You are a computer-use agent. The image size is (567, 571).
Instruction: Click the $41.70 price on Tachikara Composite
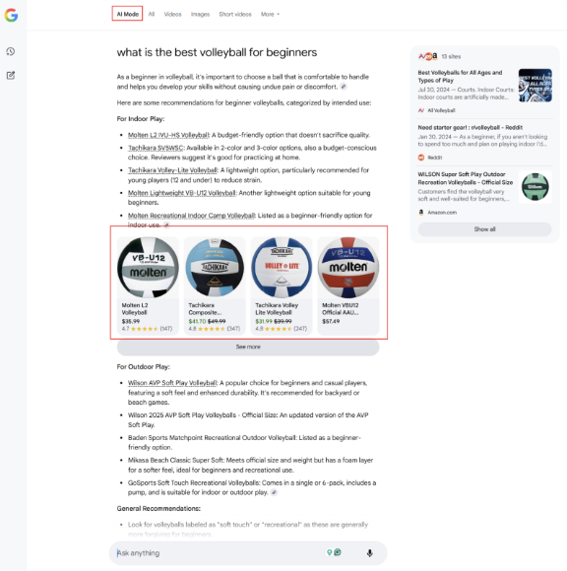point(197,321)
